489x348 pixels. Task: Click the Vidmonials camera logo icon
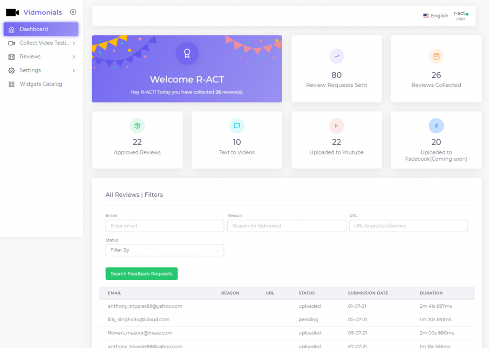[x=12, y=12]
